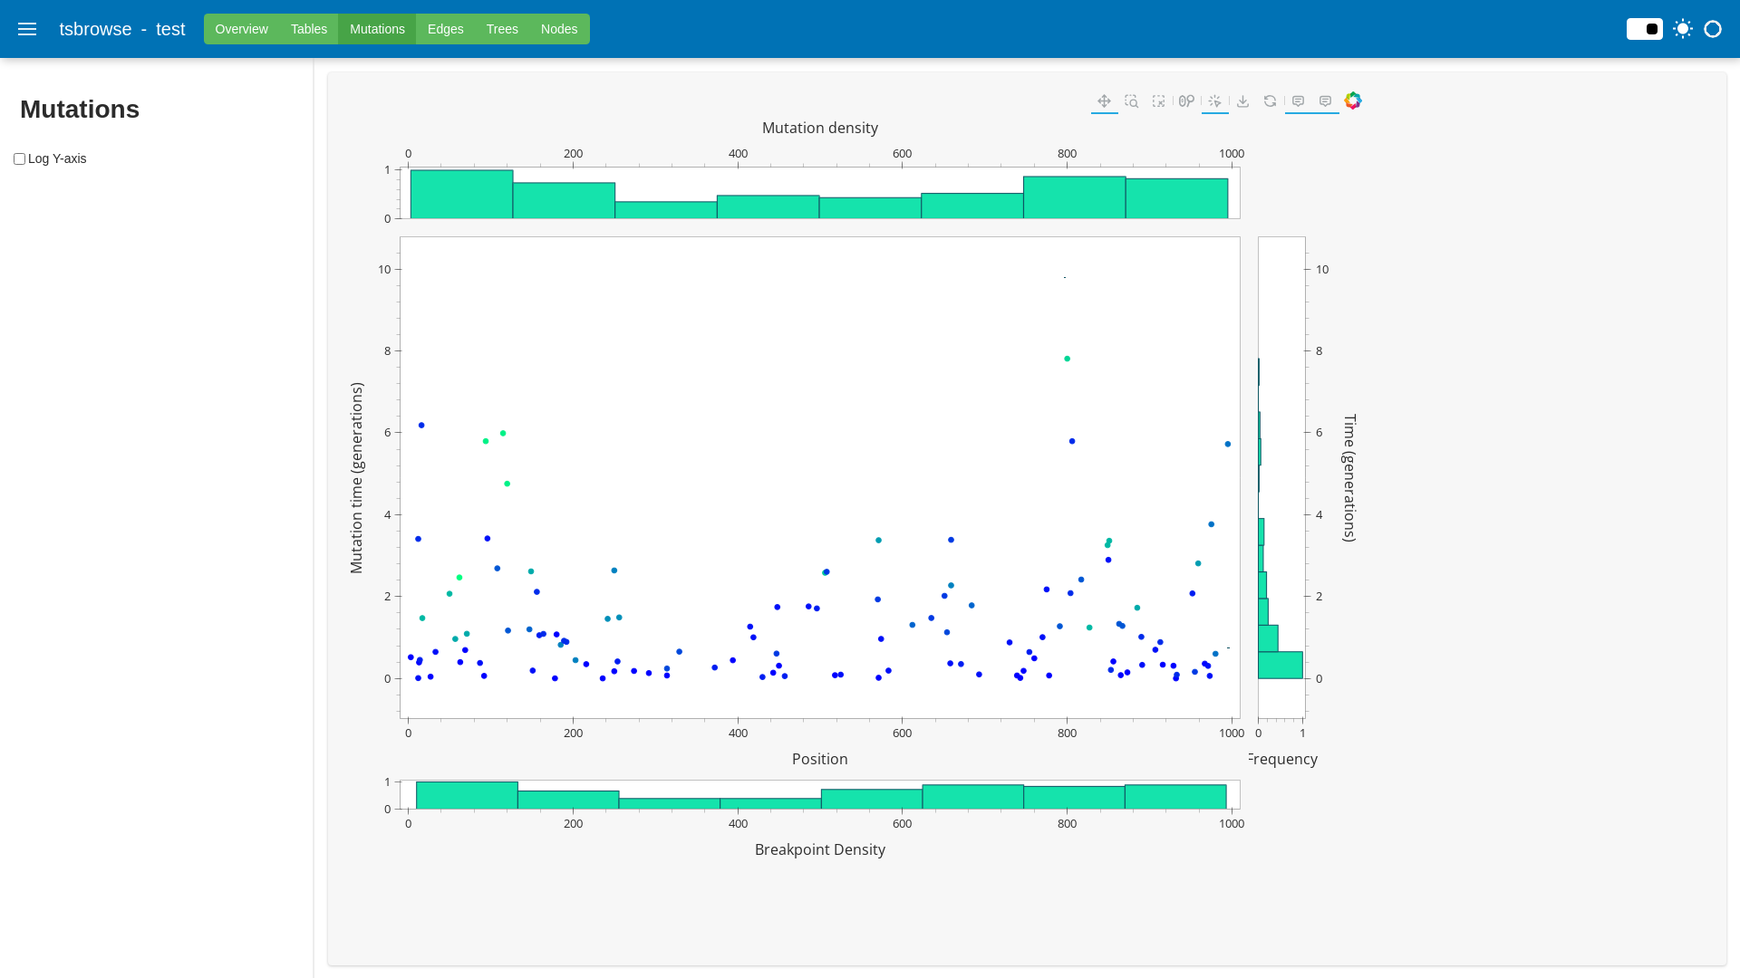Click the busy indicator circle icon
Image resolution: width=1740 pixels, height=978 pixels.
1713,29
